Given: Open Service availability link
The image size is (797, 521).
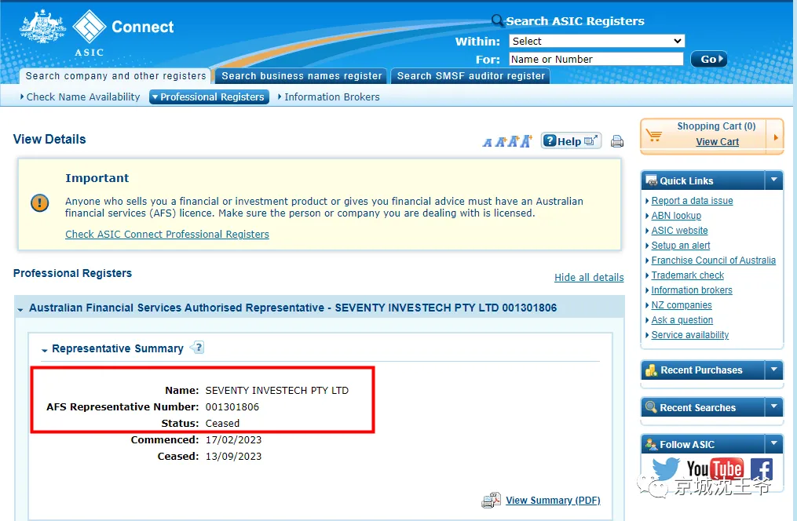Looking at the screenshot, I should coord(690,334).
